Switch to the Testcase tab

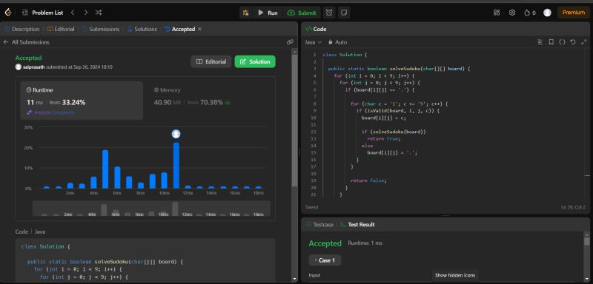[x=319, y=224]
